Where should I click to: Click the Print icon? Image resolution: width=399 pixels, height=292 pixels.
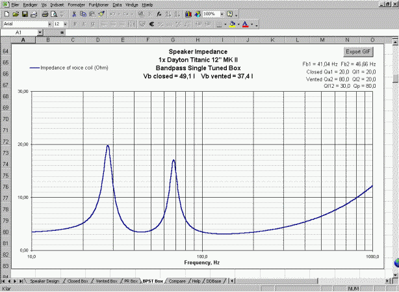(x=45, y=14)
